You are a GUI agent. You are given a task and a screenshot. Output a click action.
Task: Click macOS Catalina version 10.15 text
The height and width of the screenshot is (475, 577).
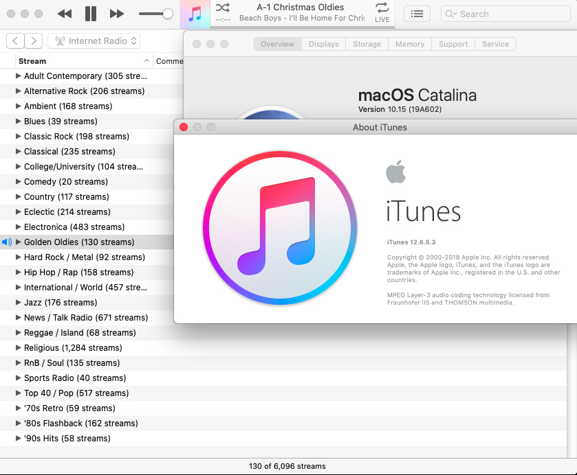coord(400,109)
